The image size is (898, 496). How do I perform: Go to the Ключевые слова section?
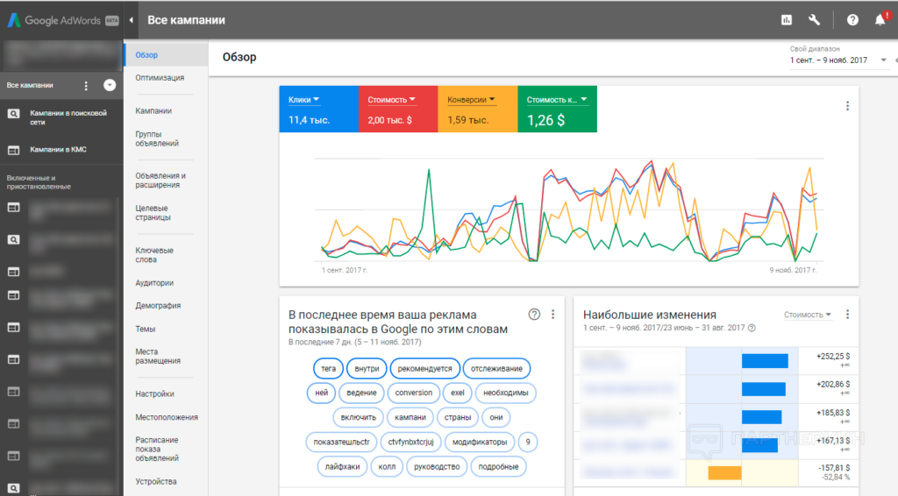(x=154, y=255)
